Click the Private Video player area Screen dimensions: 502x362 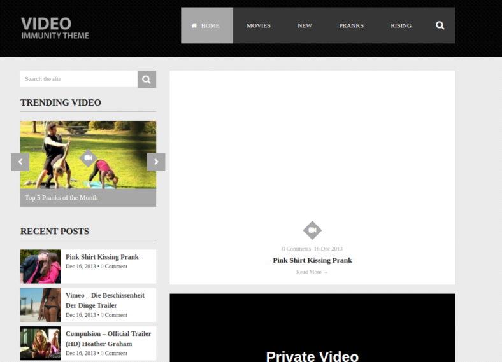pos(312,328)
